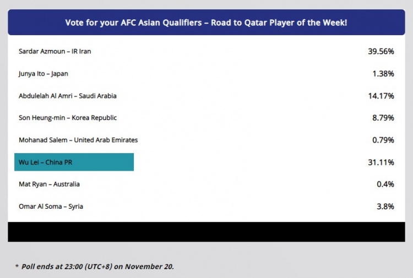This screenshot has width=413, height=278.
Task: Click the 14.17% vote percentage
Action: click(381, 96)
